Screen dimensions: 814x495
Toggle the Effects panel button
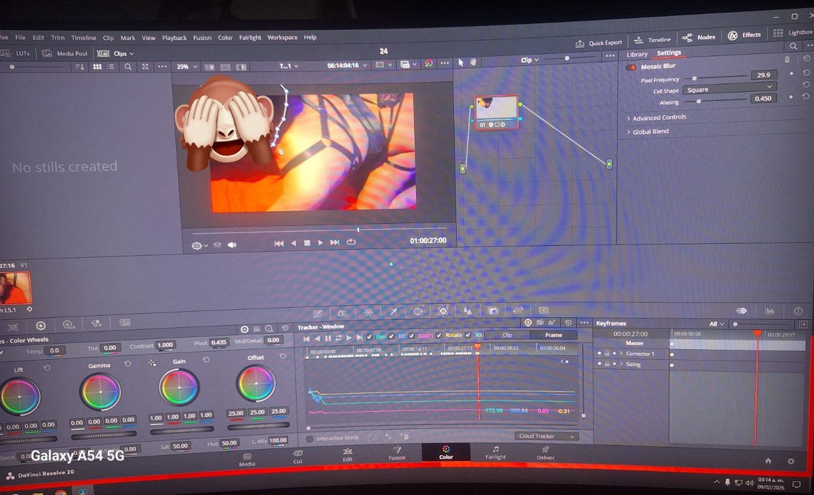(x=745, y=35)
